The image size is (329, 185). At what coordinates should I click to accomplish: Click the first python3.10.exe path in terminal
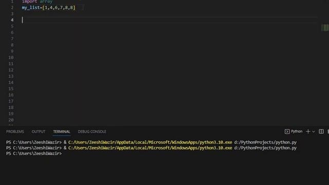(x=150, y=142)
